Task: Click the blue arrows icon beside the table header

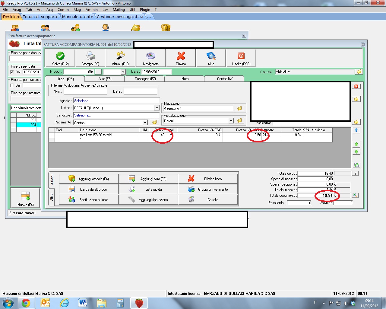Action: pyautogui.click(x=356, y=130)
